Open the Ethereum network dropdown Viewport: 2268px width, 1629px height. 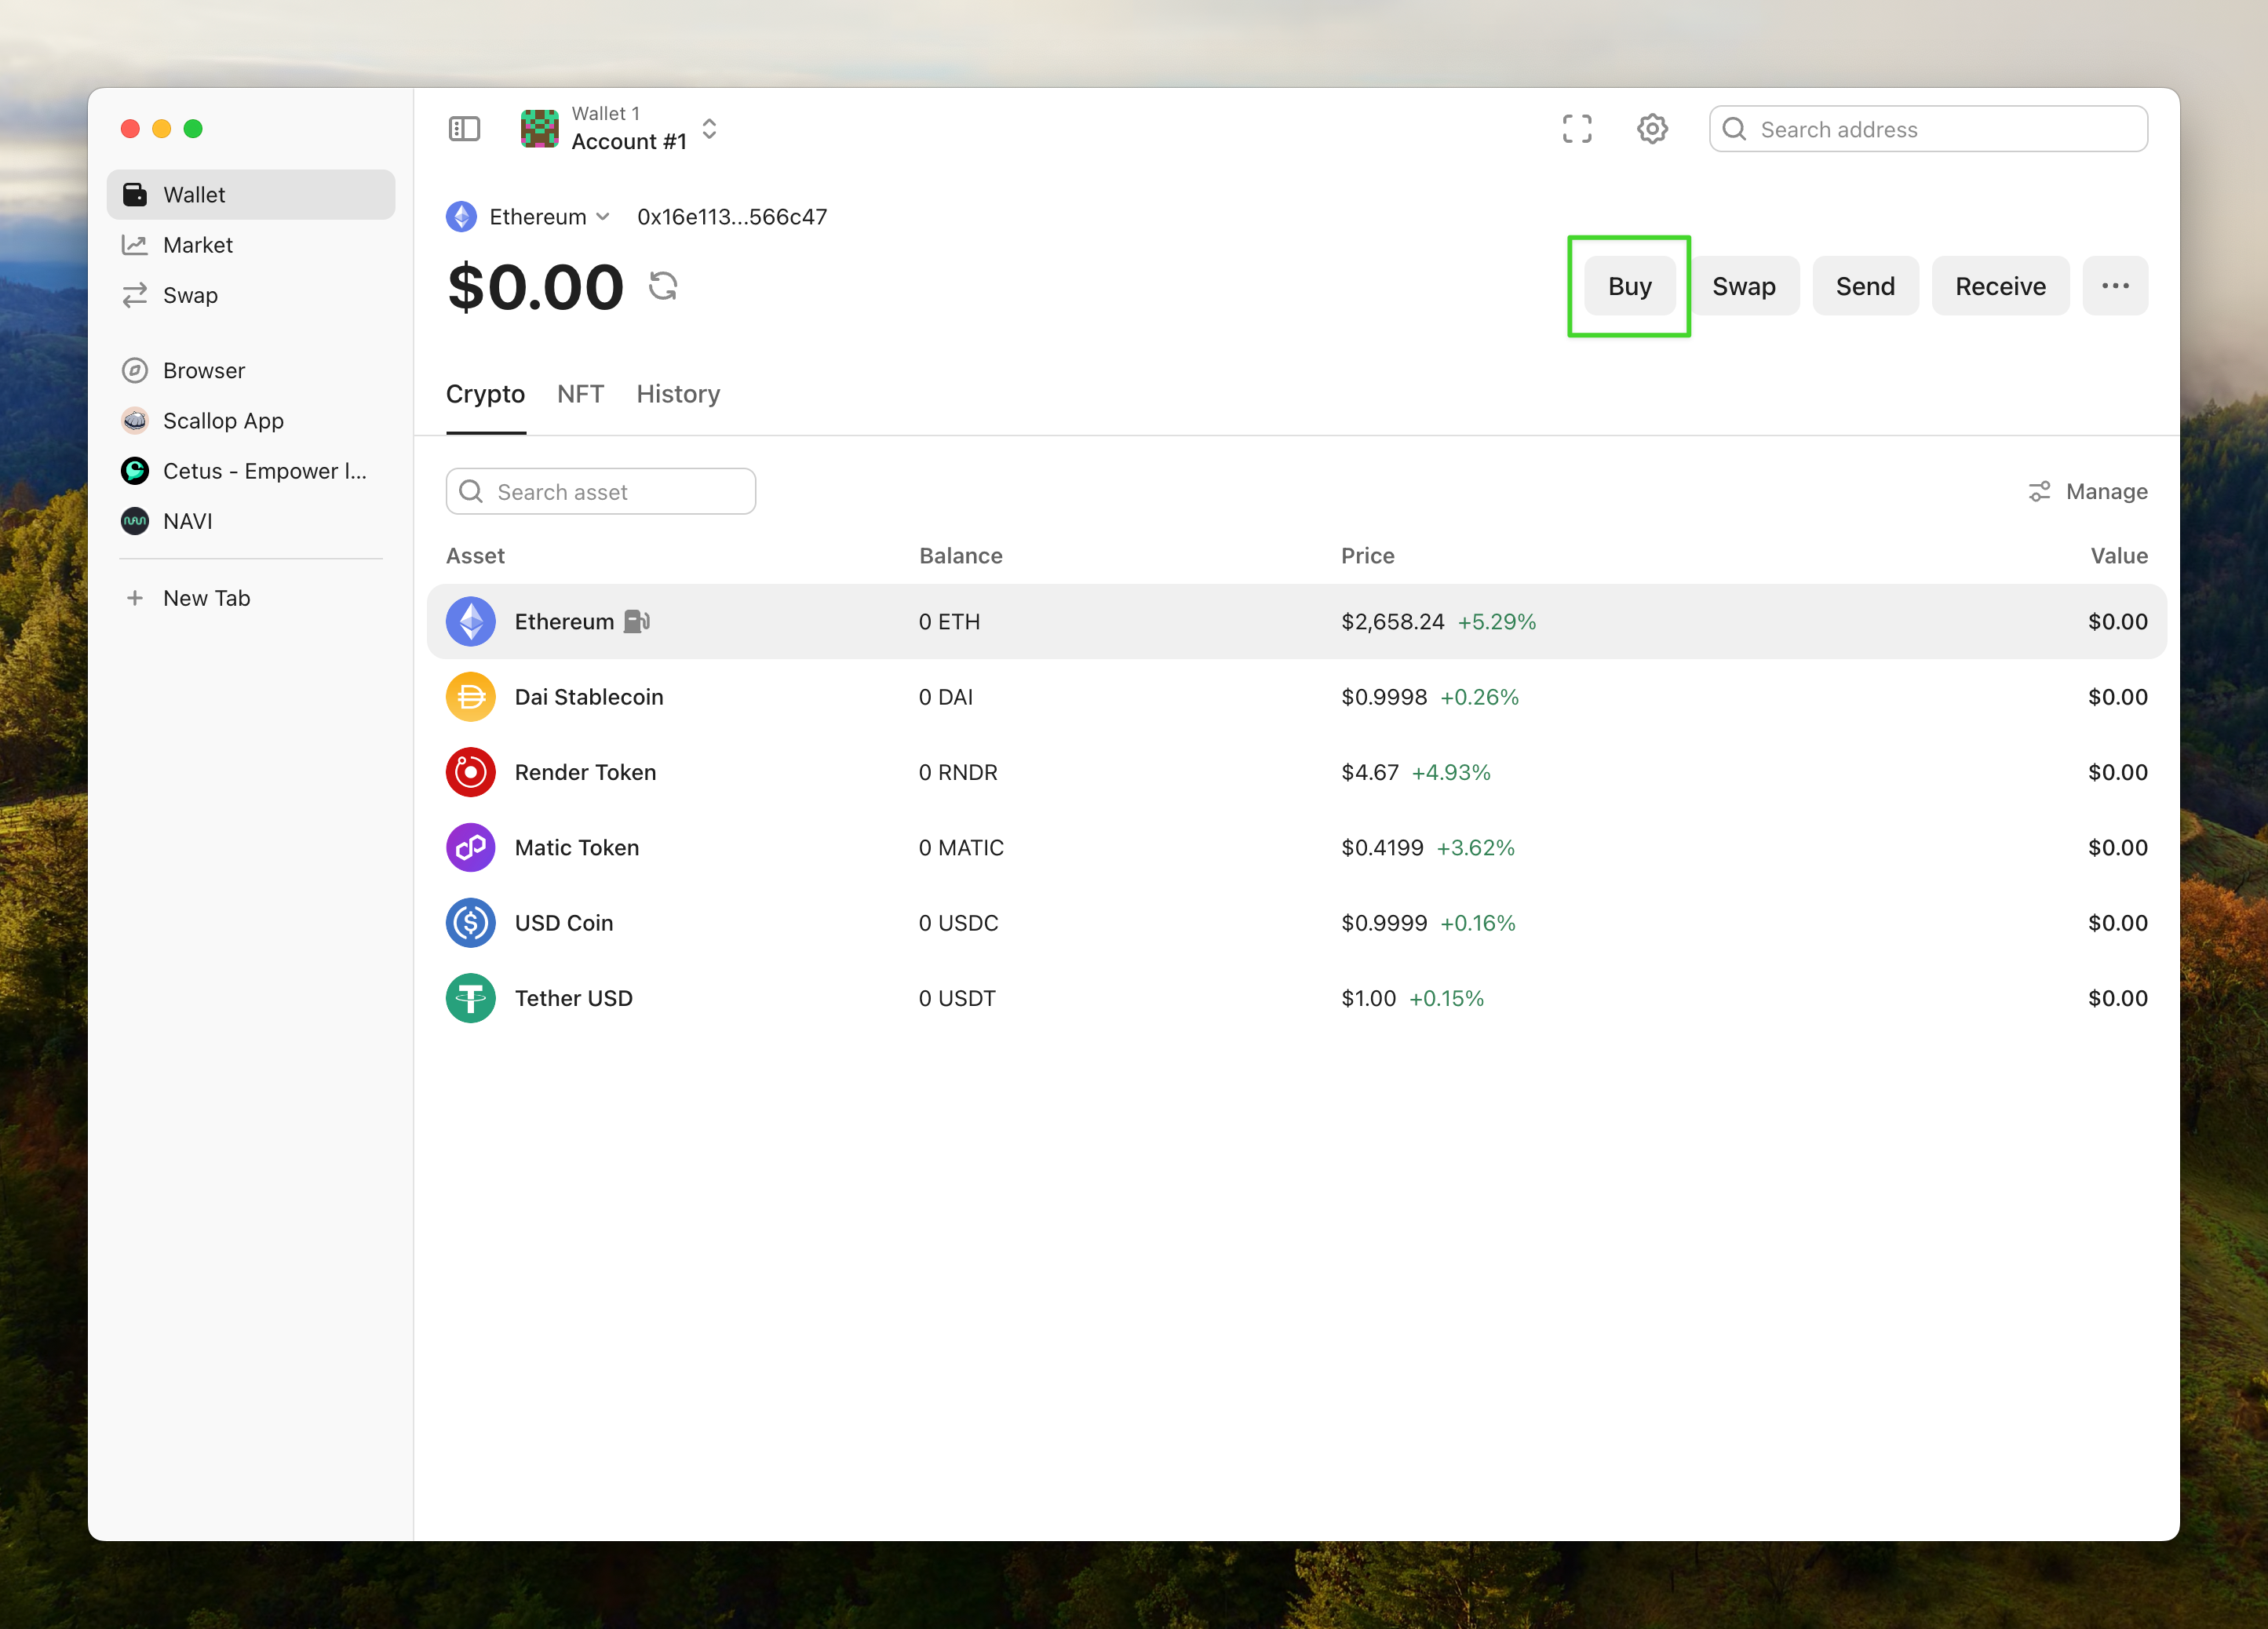tap(548, 217)
